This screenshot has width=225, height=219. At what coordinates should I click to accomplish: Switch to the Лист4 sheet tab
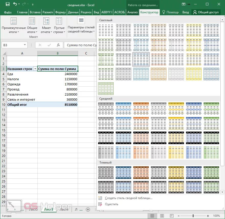pyautogui.click(x=64, y=209)
